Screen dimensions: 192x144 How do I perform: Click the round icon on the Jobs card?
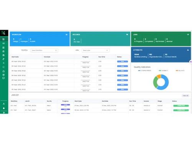[x=188, y=35]
